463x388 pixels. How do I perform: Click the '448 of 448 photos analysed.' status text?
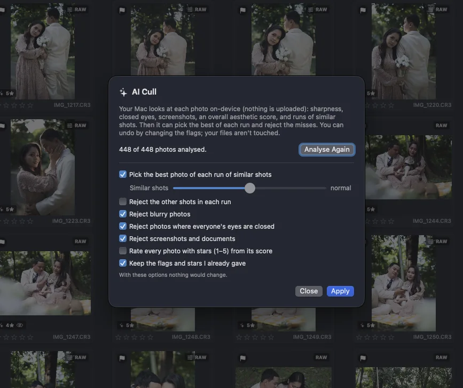click(163, 150)
